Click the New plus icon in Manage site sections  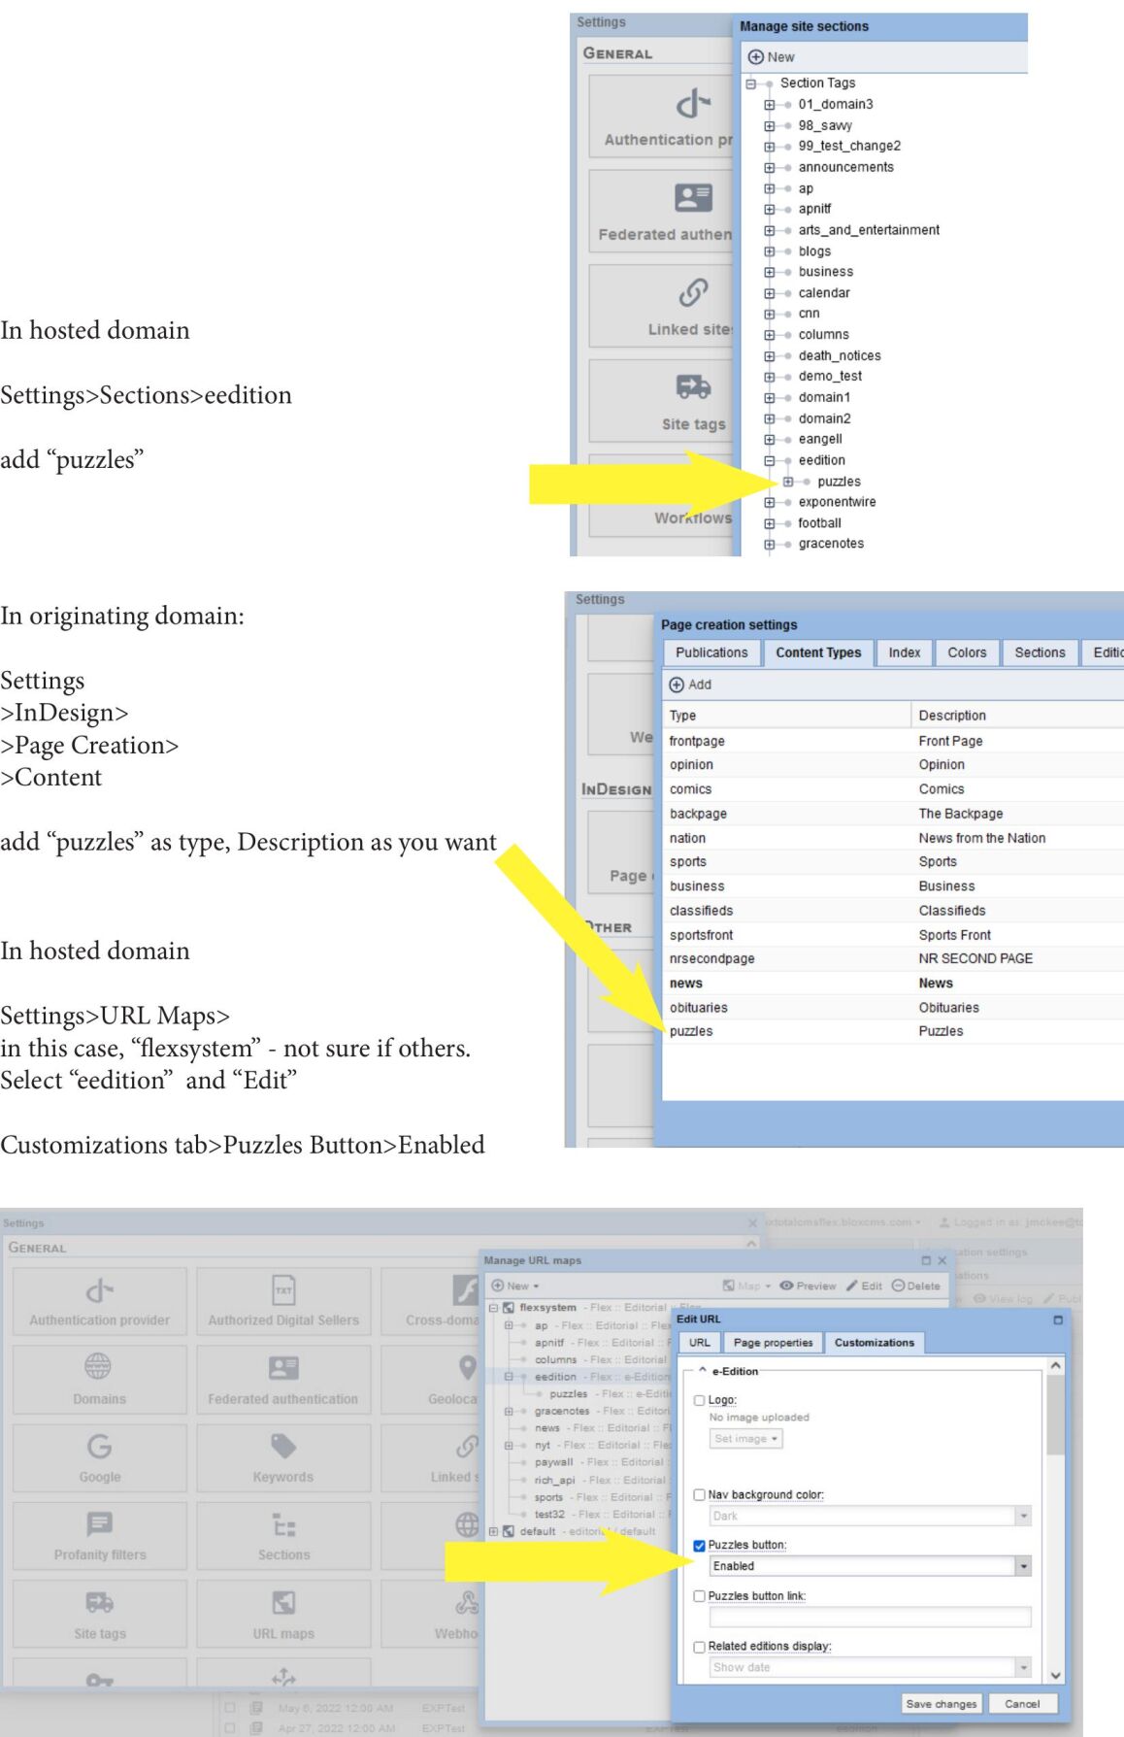tap(756, 57)
